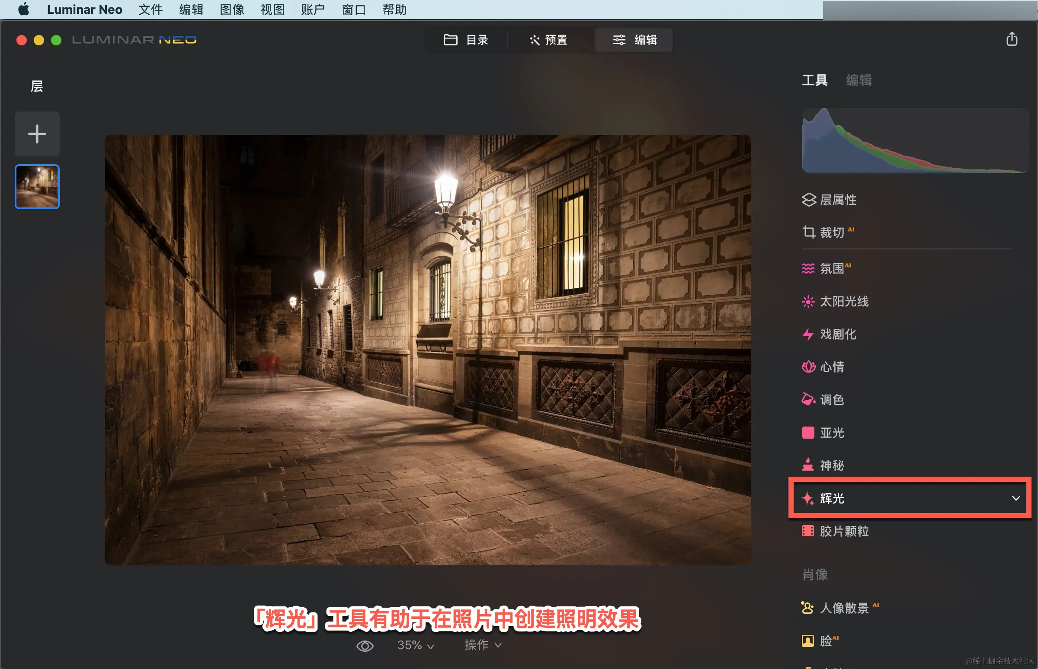Click the share/export icon
This screenshot has width=1038, height=669.
pyautogui.click(x=1012, y=39)
